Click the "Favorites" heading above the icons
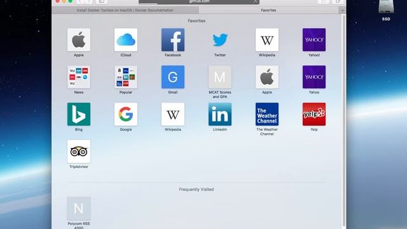Screen dimensions: 407x229 pos(197,21)
